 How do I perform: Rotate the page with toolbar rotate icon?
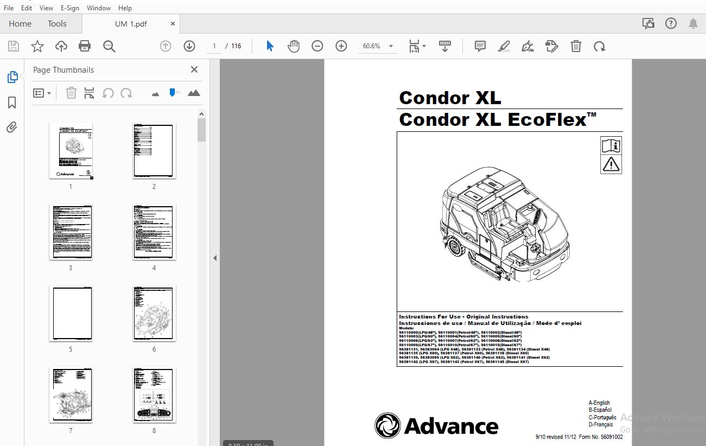tap(600, 46)
